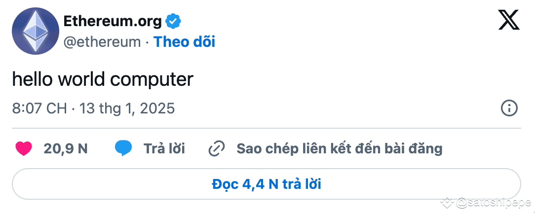This screenshot has height=213, width=535.
Task: Like the post with the heart icon
Action: coord(24,148)
